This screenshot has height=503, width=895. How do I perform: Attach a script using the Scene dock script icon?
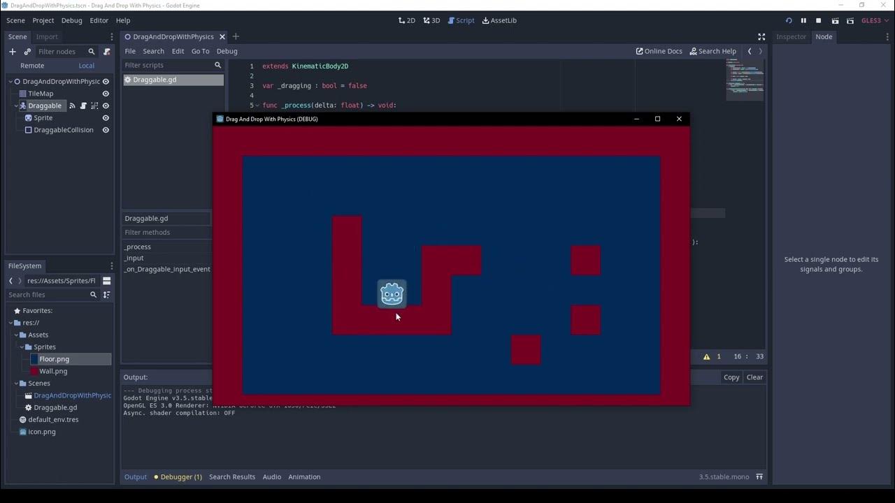107,52
